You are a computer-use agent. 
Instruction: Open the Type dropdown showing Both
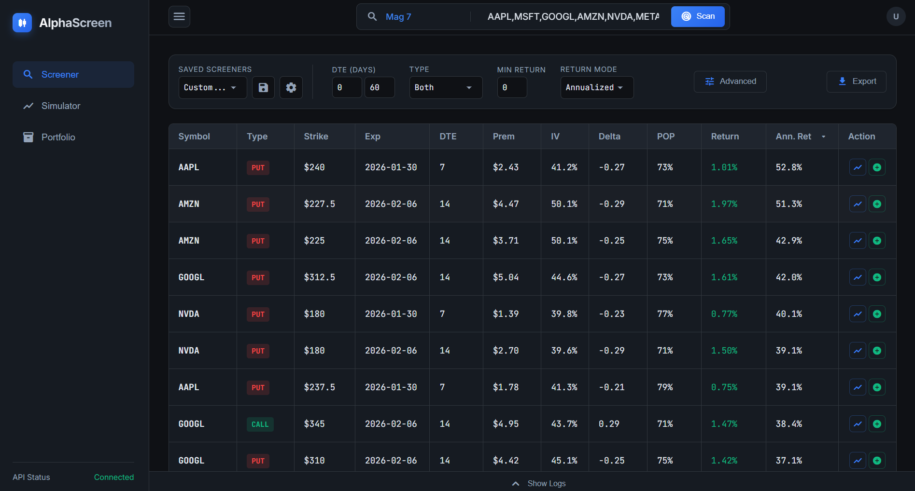[x=445, y=88]
